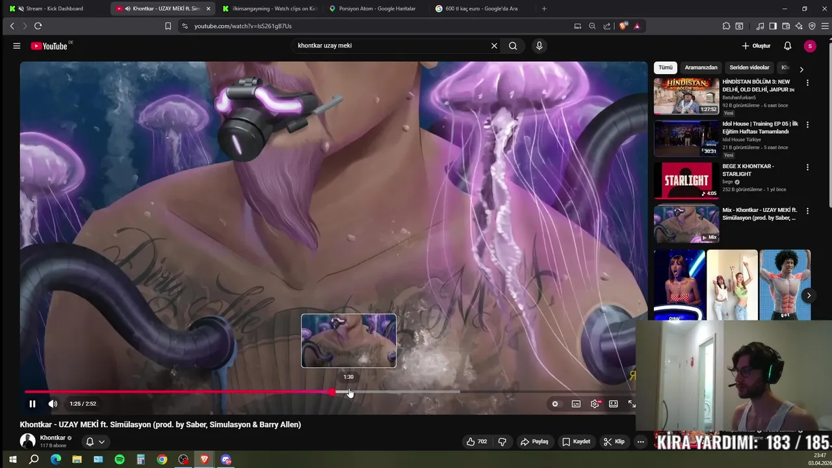Open options for STARLIGHT video
Screen dimensions: 832x468
(x=807, y=167)
